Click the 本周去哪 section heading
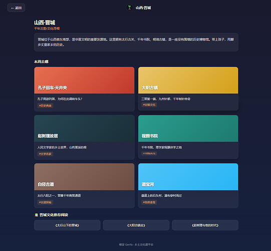271x251 pixels. [x=41, y=62]
